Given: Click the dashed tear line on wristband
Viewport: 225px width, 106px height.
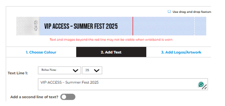Looking at the screenshot, I should pyautogui.click(x=194, y=26).
